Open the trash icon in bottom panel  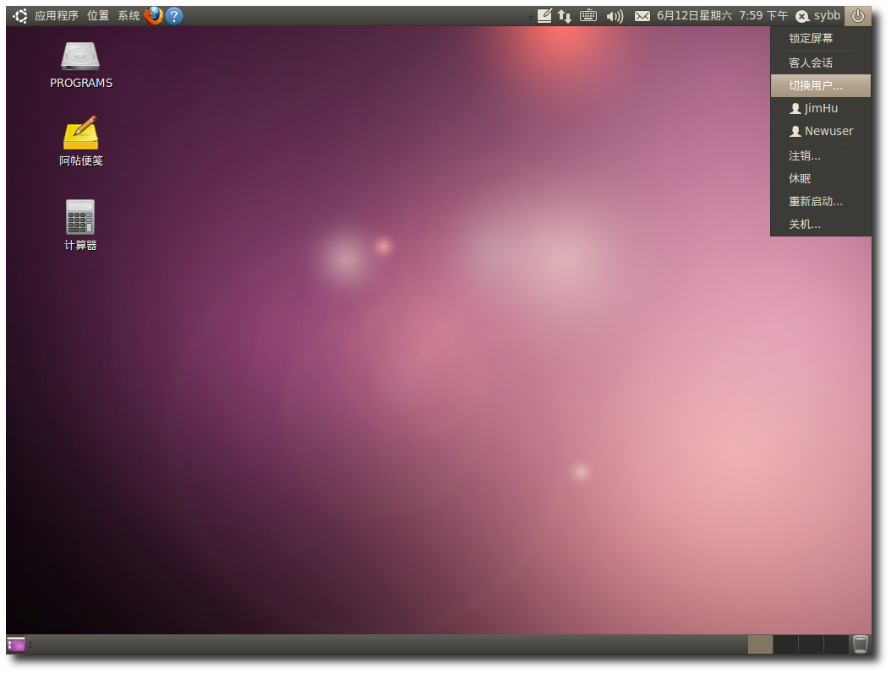(861, 644)
